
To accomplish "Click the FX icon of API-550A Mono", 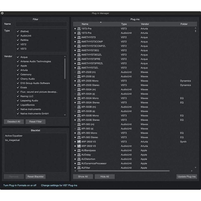I will point(79,98).
